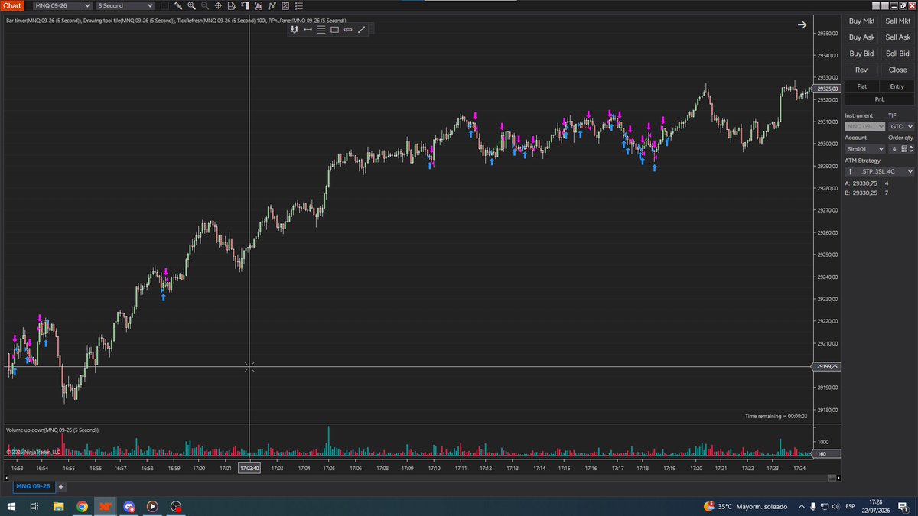918x516 pixels.
Task: Select the horizontal lines tile tool
Action: (321, 30)
